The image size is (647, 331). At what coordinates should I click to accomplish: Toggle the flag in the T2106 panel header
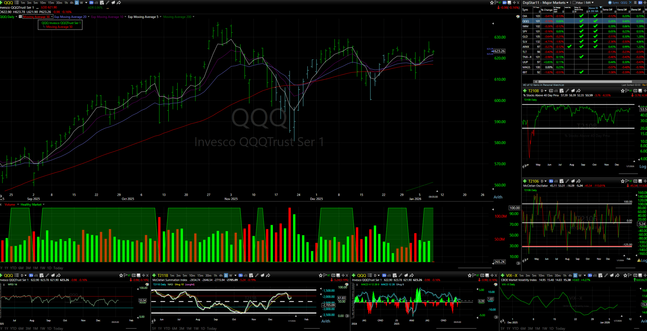pos(627,181)
